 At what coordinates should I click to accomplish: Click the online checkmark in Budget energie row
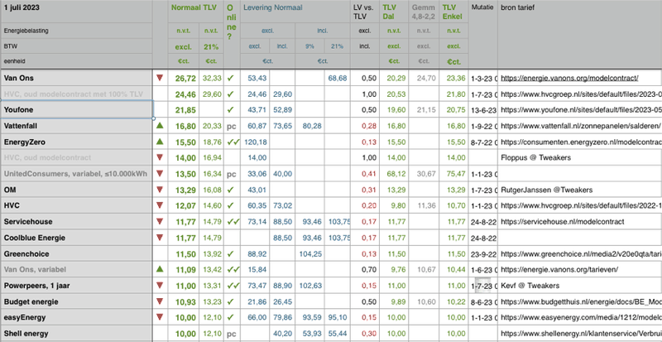[x=231, y=302]
